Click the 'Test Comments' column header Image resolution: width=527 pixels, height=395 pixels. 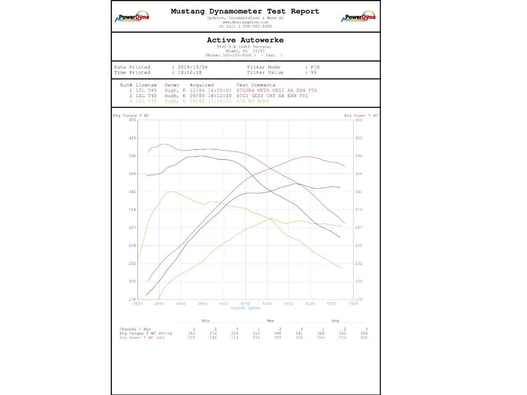coord(256,85)
